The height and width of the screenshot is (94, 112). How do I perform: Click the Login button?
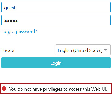[56, 63]
